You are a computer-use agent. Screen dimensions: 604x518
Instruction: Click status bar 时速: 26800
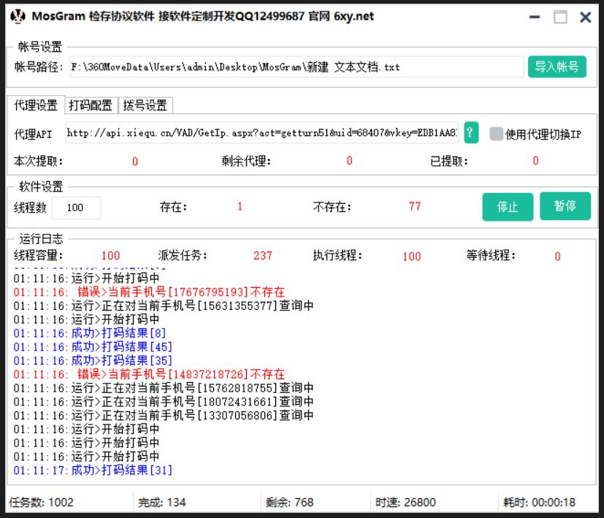[405, 502]
